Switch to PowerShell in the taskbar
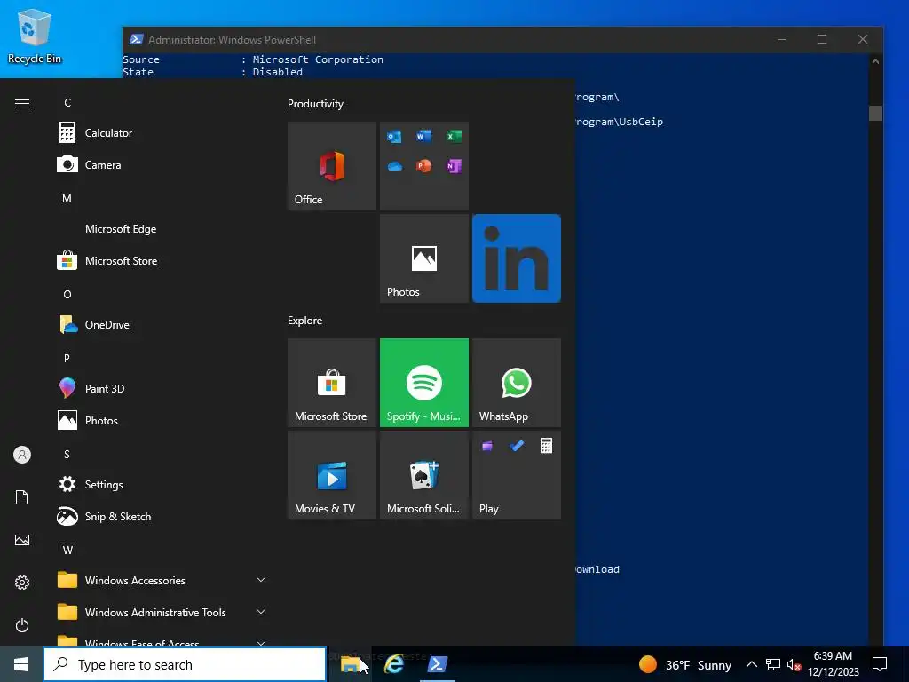Screen dimensions: 909x682 pyautogui.click(x=437, y=664)
